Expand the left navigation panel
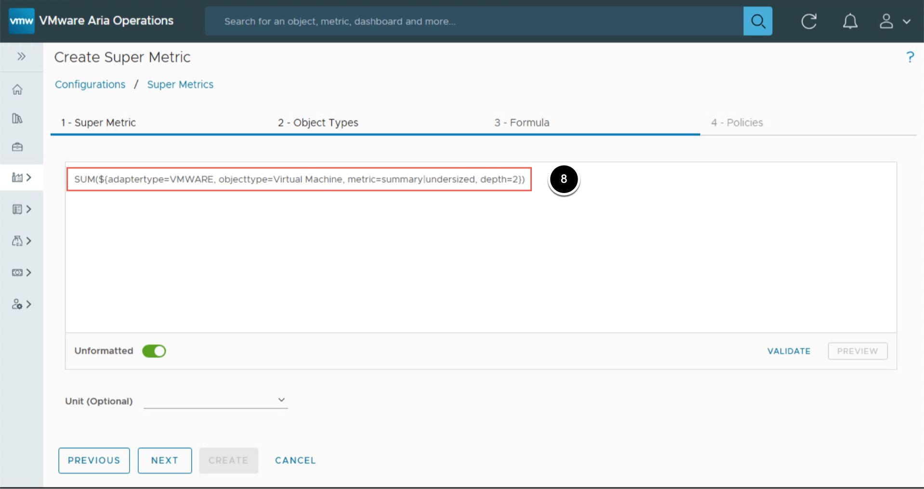Viewport: 924px width, 489px height. click(21, 57)
